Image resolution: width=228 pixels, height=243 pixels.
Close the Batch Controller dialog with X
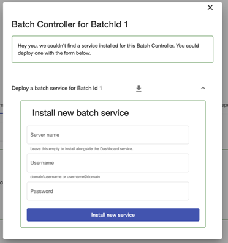tap(210, 7)
